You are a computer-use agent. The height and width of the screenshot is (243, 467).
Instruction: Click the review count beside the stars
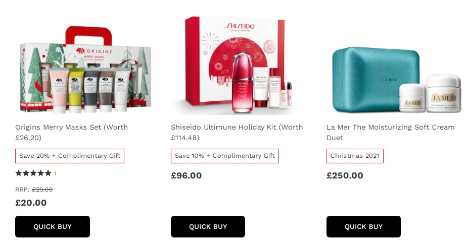55,173
